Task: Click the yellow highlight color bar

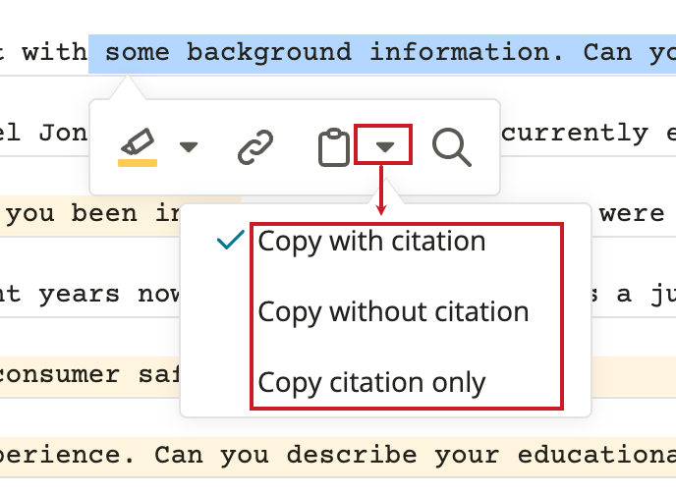Action: click(x=138, y=163)
